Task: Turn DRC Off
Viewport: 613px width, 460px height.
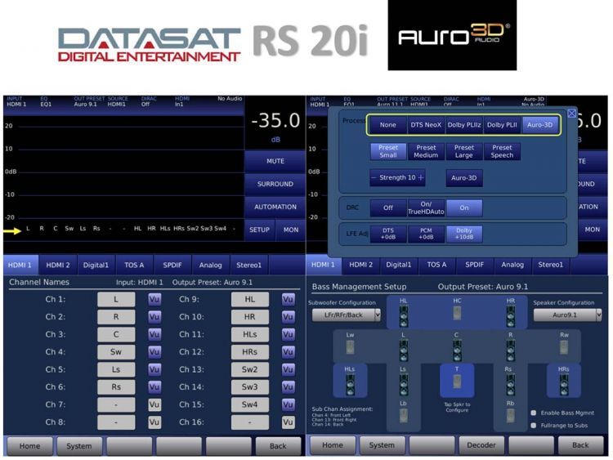Action: click(x=388, y=208)
